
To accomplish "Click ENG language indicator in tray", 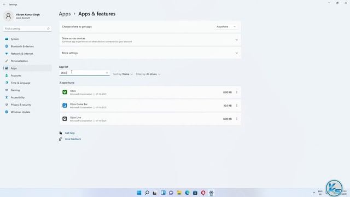I will (320, 193).
